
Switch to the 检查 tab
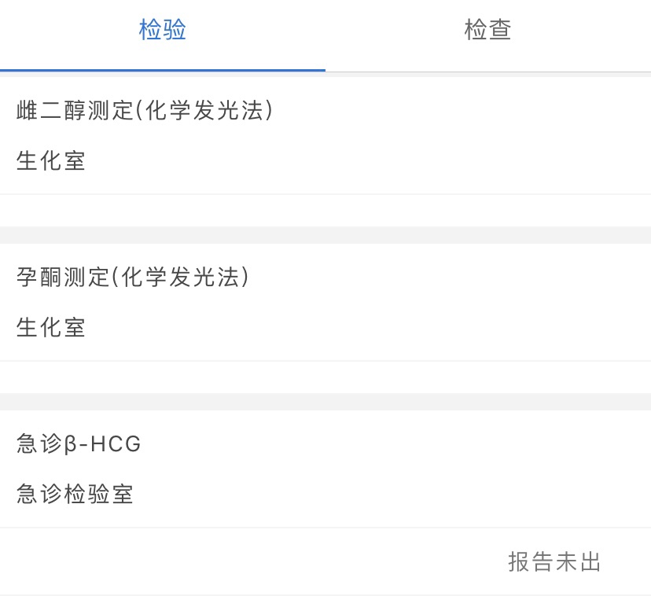point(487,31)
